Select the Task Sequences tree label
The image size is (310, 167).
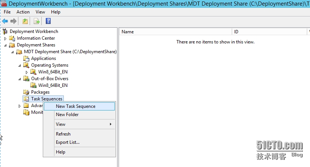pyautogui.click(x=47, y=99)
